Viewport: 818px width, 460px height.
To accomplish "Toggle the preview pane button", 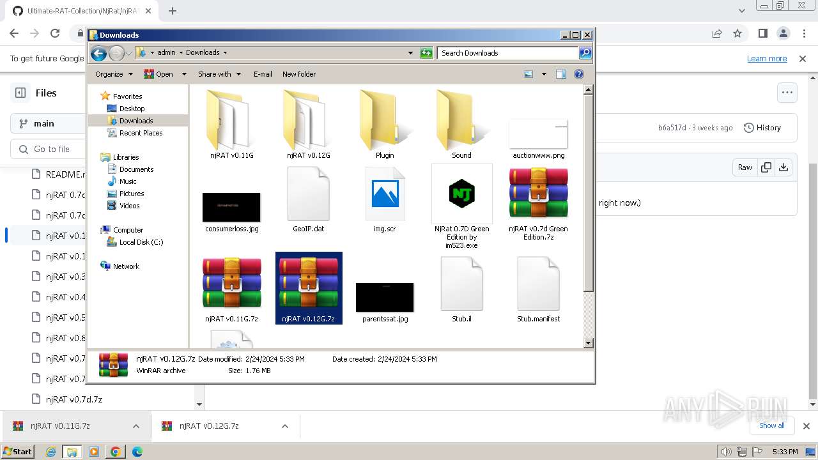I will click(x=560, y=74).
